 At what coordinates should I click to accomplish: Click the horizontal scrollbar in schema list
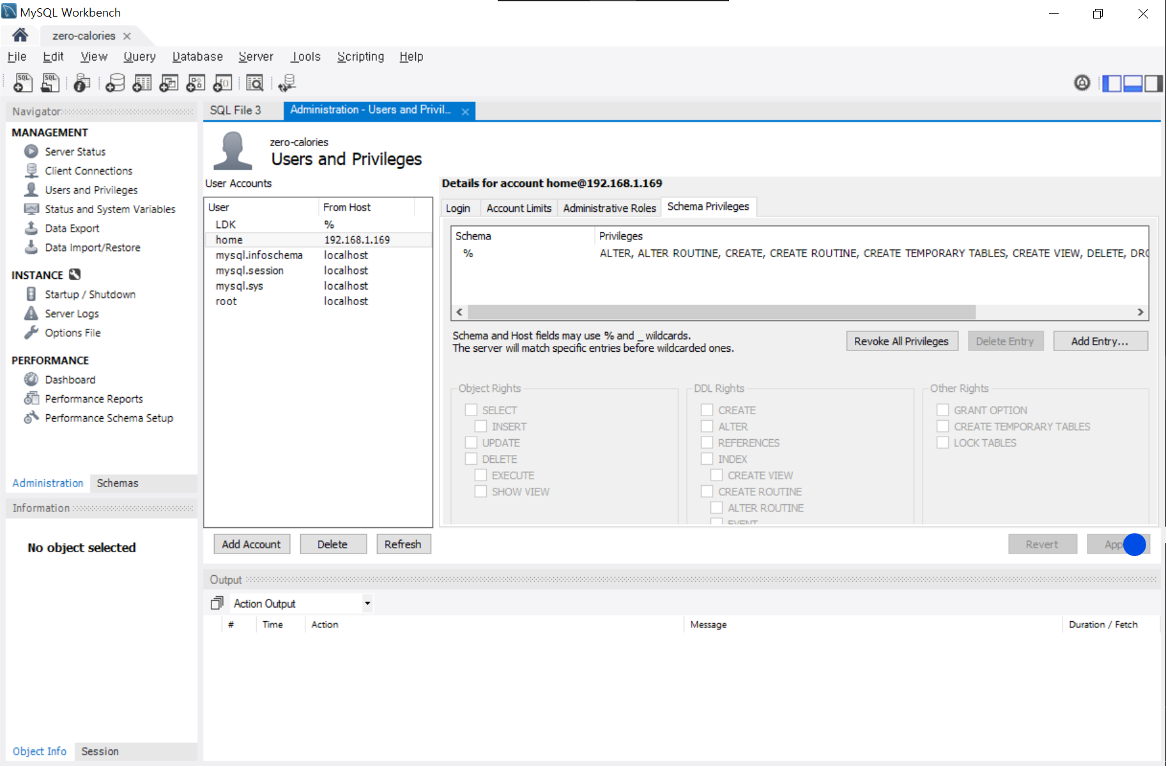[721, 312]
